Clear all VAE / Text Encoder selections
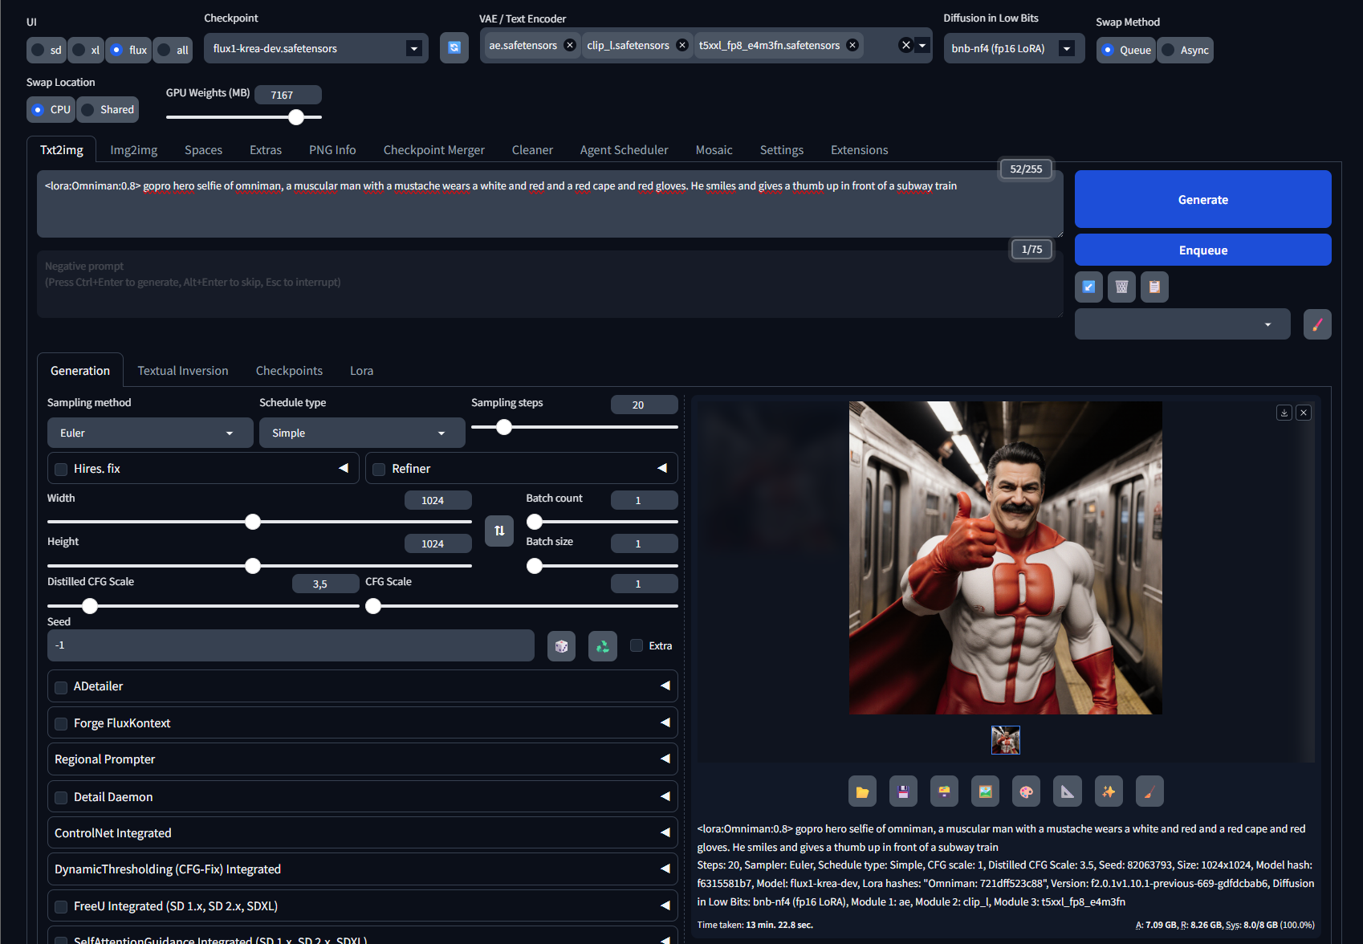This screenshot has height=944, width=1363. coord(906,45)
